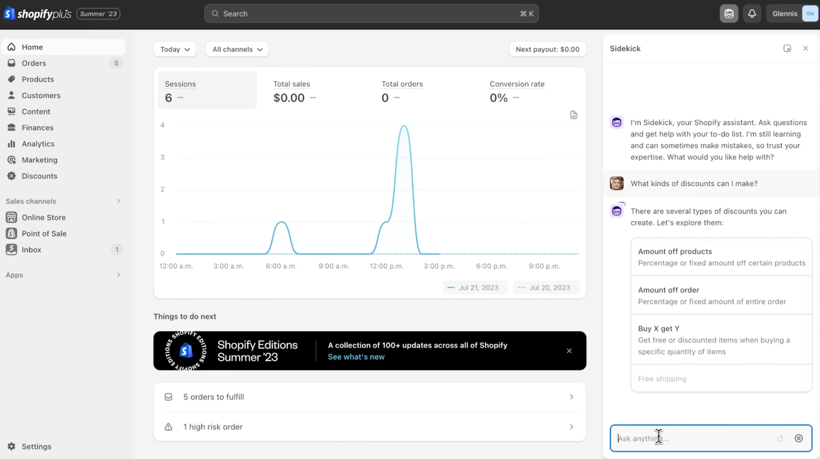Select the Conversion rate metric

click(532, 90)
